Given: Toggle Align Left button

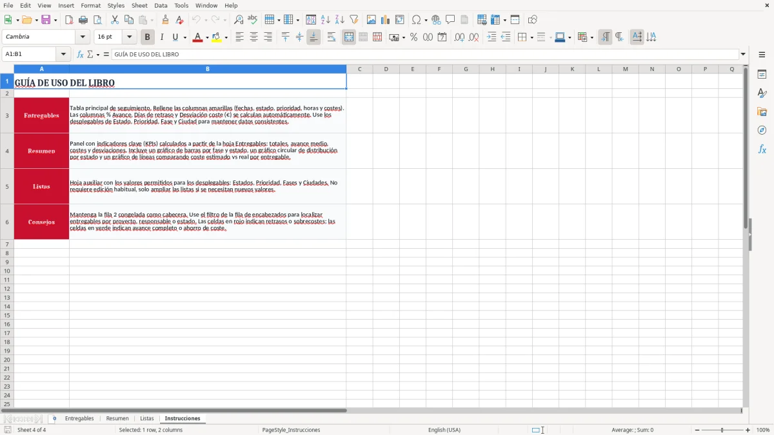Looking at the screenshot, I should (239, 37).
